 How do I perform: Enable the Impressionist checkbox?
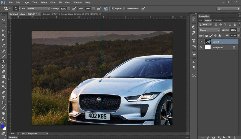point(124,9)
